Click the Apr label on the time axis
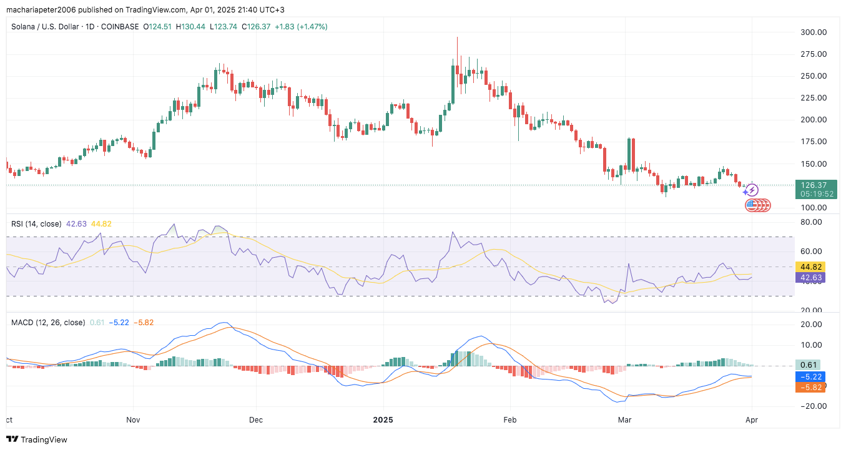This screenshot has height=450, width=846. (x=751, y=421)
